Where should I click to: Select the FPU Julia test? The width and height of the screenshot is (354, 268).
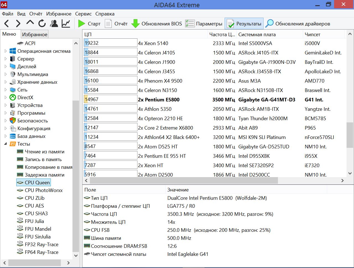point(34,221)
